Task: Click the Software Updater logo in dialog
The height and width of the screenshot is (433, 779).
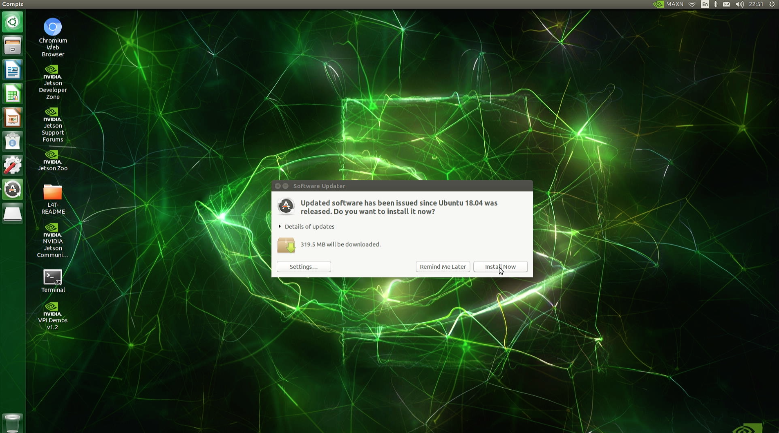Action: click(286, 206)
